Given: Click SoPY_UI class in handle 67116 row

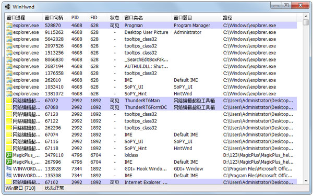Looking at the screenshot, I should pyautogui.click(x=134, y=142).
